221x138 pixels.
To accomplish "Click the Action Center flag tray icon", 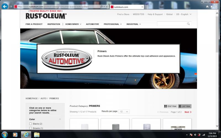I will pyautogui.click(x=191, y=135).
